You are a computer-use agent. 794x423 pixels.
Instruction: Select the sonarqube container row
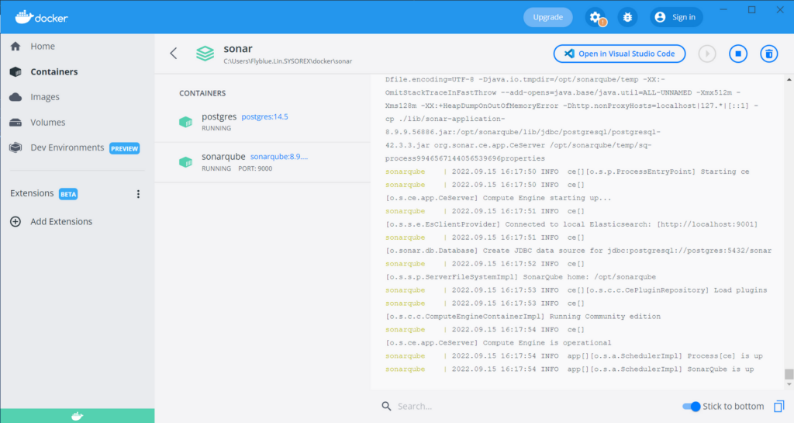pyautogui.click(x=263, y=162)
